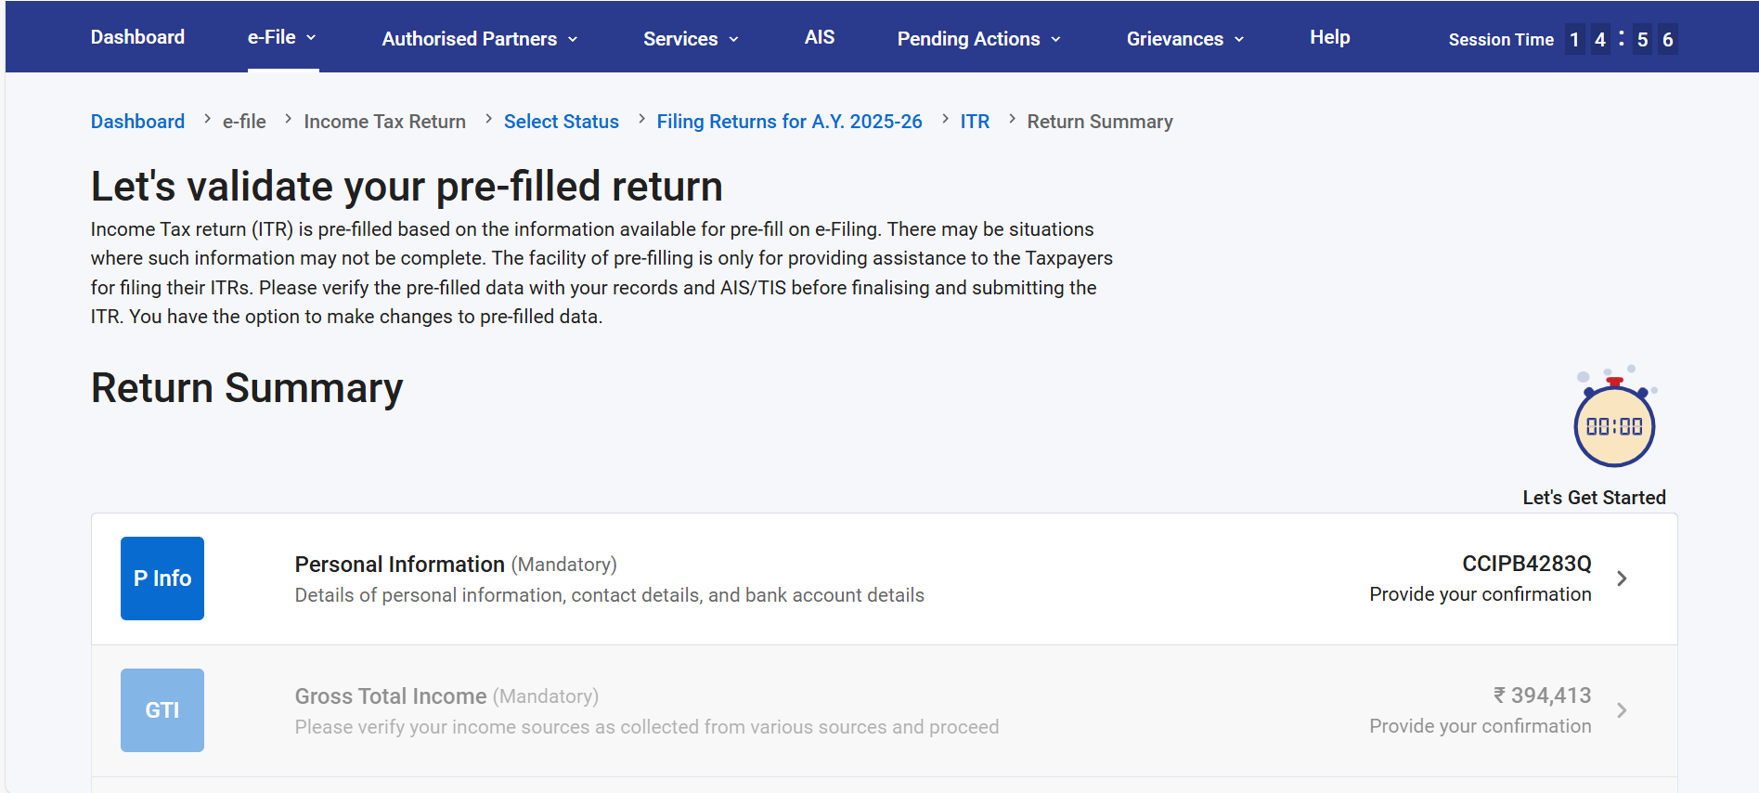Expand the Authorised Partners menu

coord(479,39)
